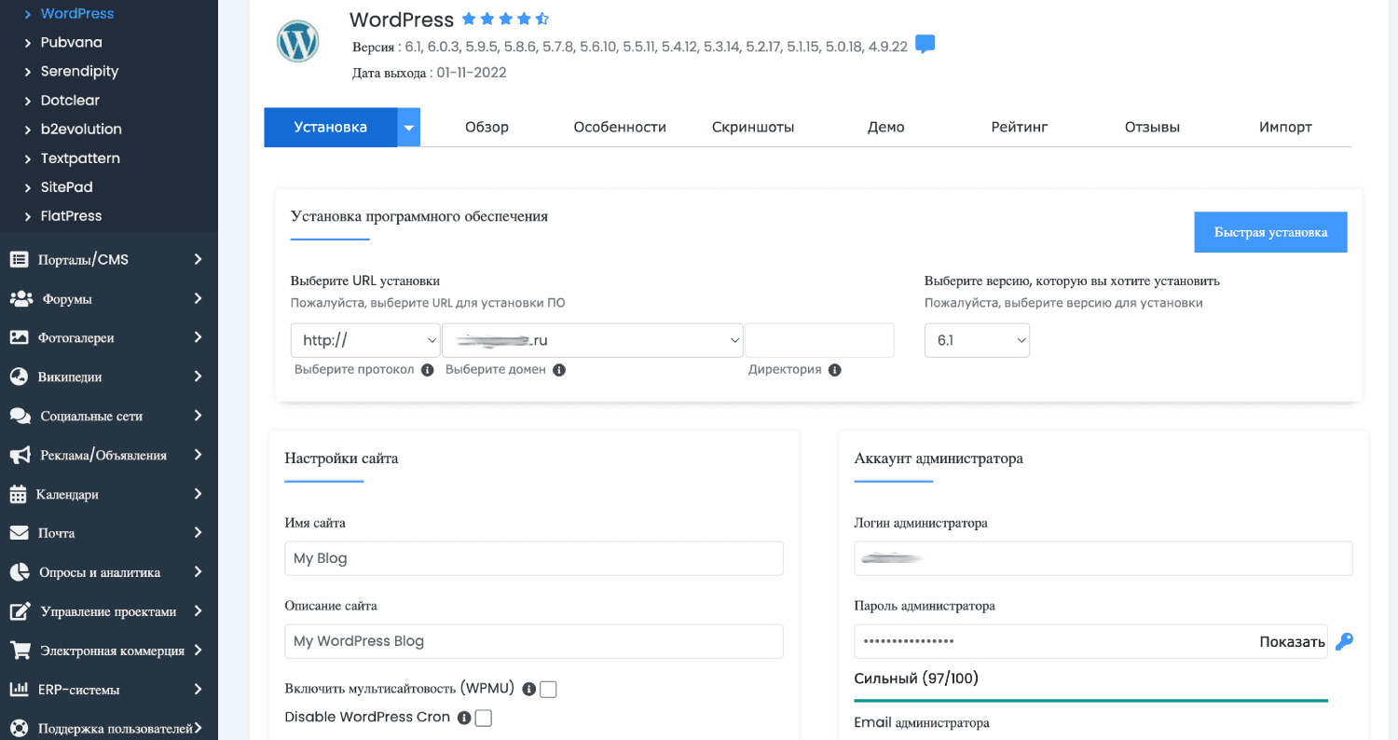Viewport: 1398px width, 740px height.
Task: Click the info icon beside WPMU option
Action: 529,690
